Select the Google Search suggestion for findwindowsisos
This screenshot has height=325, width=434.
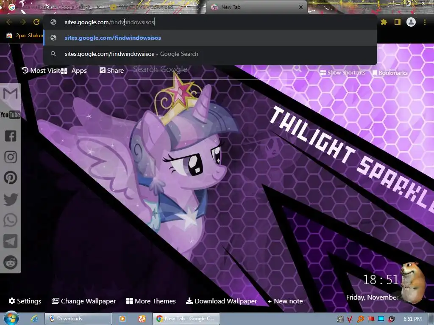pyautogui.click(x=210, y=54)
